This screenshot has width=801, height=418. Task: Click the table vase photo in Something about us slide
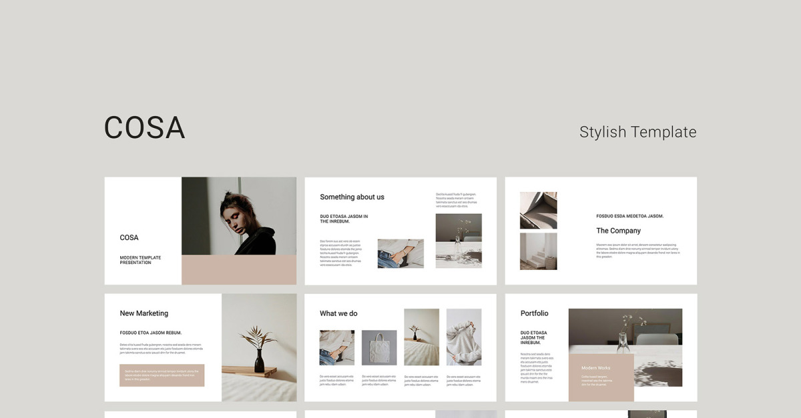(459, 241)
